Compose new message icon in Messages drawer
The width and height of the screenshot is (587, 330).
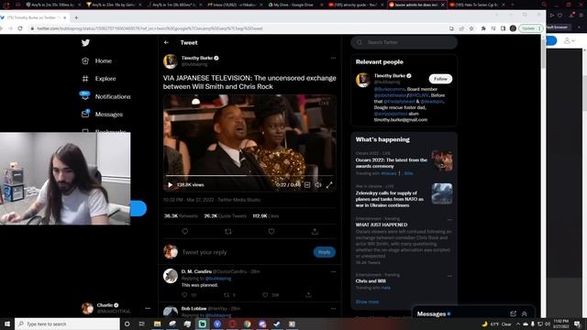coord(513,313)
